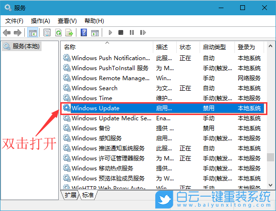This screenshot has width=276, height=211.
Task: Open the 查看(V) menu
Action: (67, 21)
